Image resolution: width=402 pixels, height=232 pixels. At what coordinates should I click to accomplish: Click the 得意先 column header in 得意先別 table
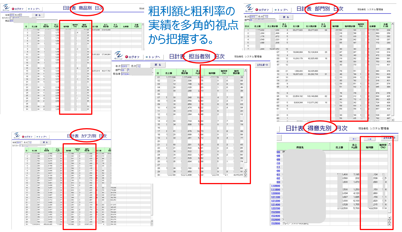[x=303, y=147]
